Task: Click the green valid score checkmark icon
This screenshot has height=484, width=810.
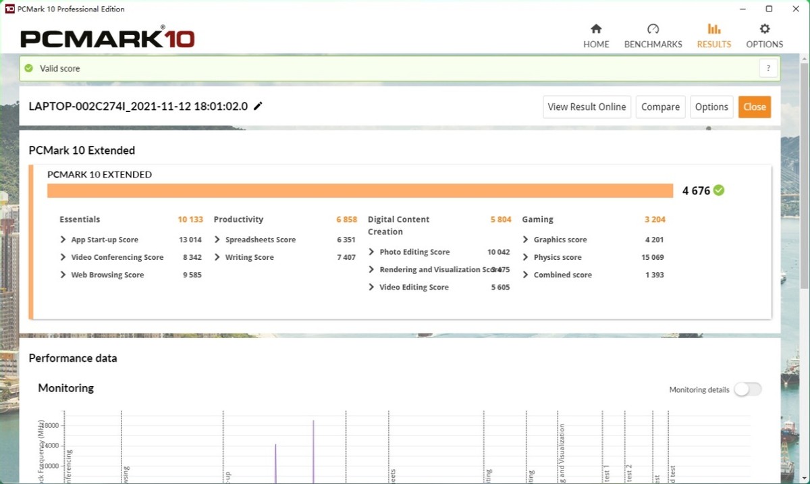Action: pyautogui.click(x=28, y=68)
